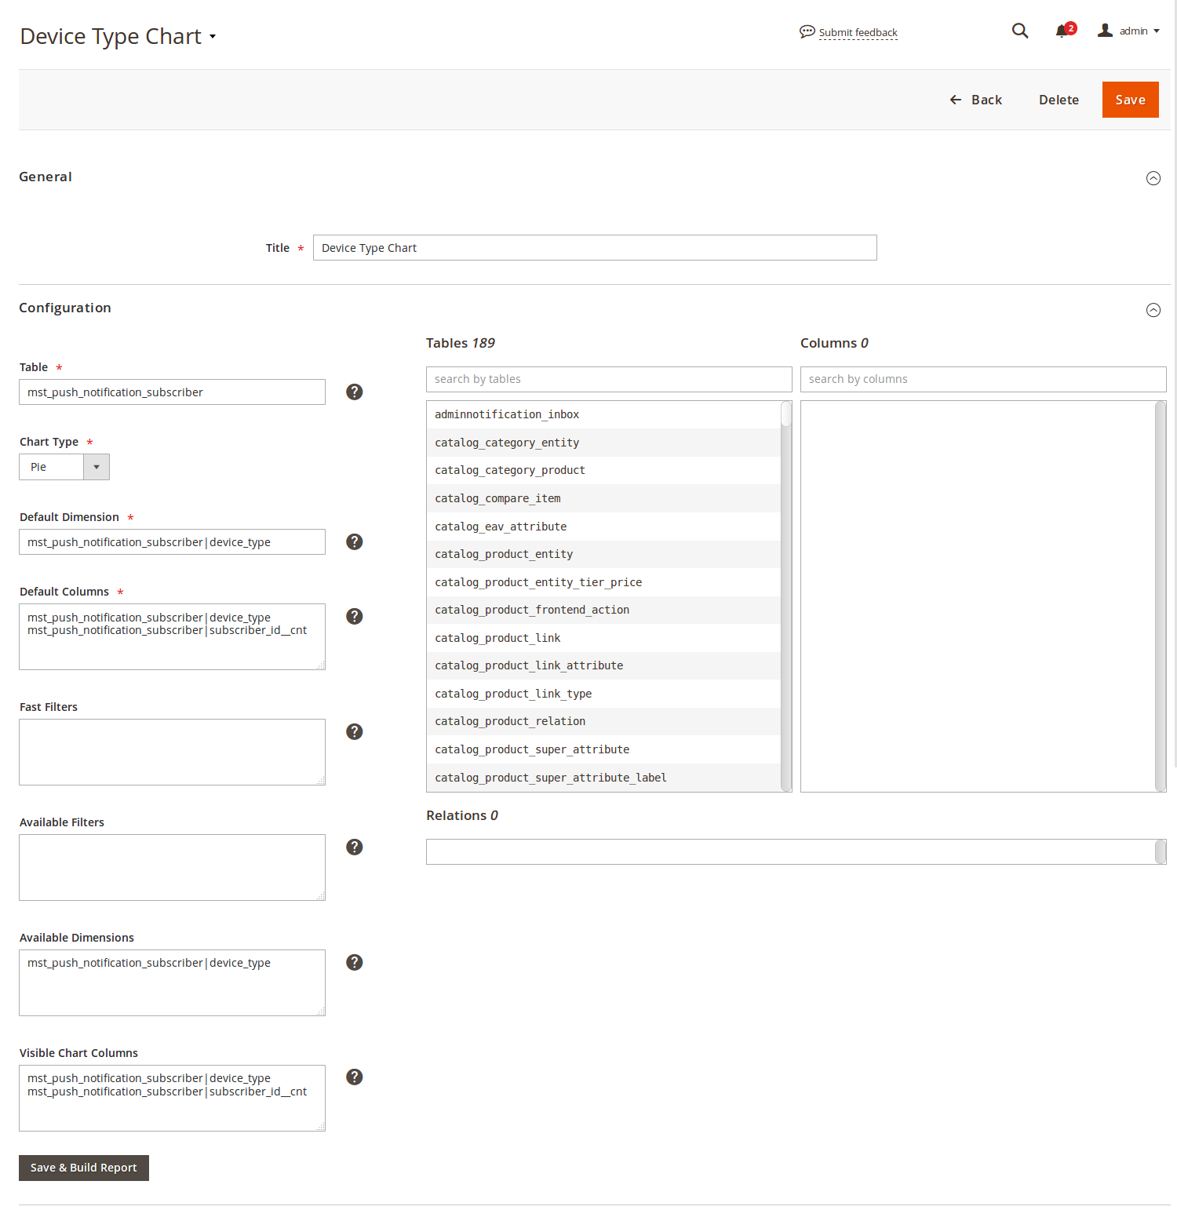Open the Device Type Chart title dropdown
The width and height of the screenshot is (1177, 1221).
pos(211,36)
